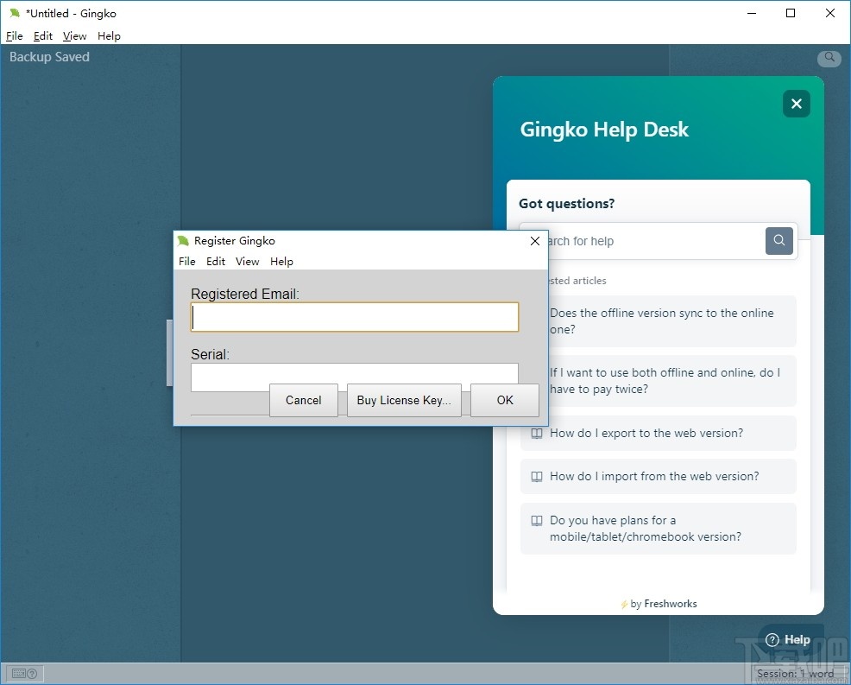Confirm registration with the OK button
This screenshot has height=685, width=851.
pyautogui.click(x=505, y=401)
